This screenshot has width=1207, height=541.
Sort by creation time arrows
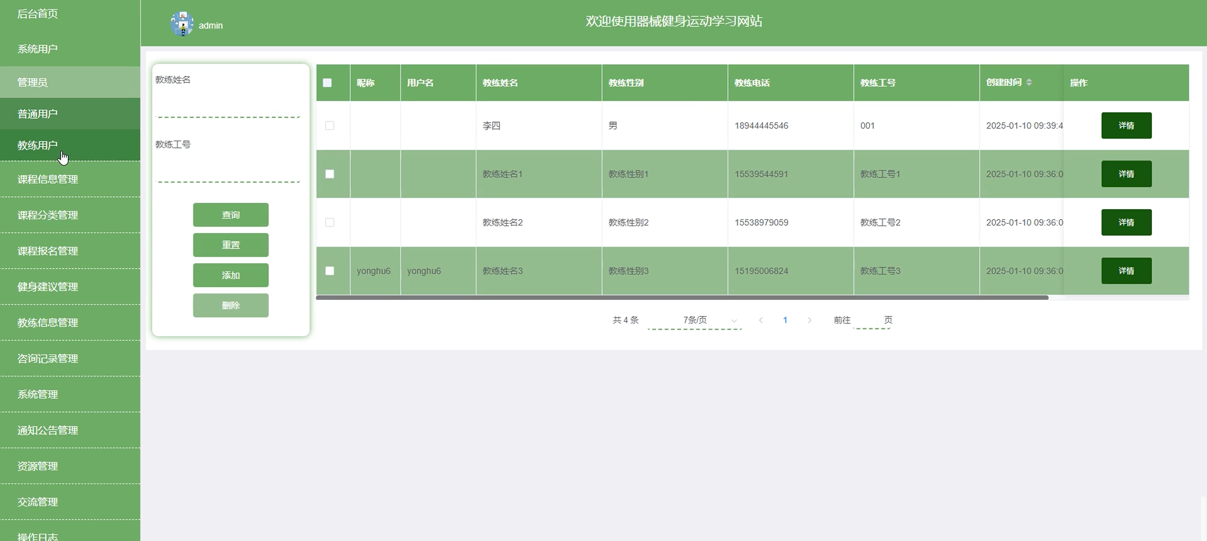click(1029, 83)
